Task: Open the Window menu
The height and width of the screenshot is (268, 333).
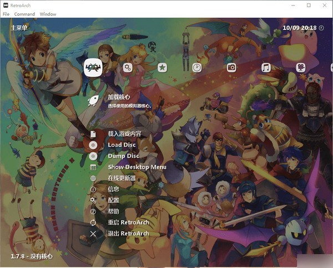Action: click(48, 14)
